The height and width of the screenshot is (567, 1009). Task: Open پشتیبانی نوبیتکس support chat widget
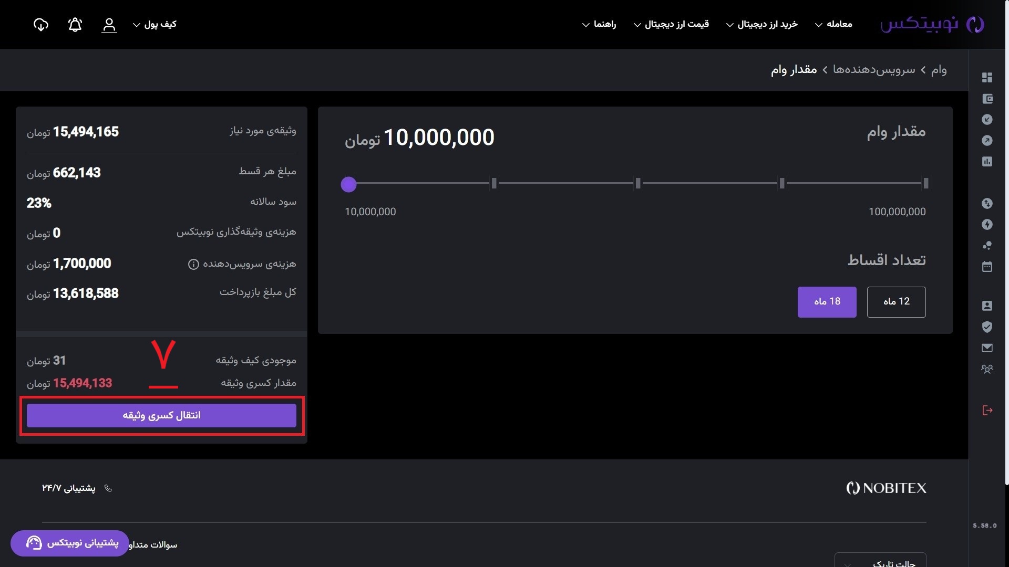point(70,543)
